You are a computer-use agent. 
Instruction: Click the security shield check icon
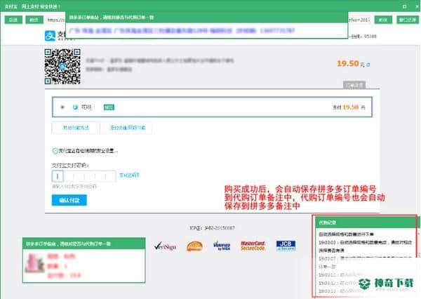point(55,151)
